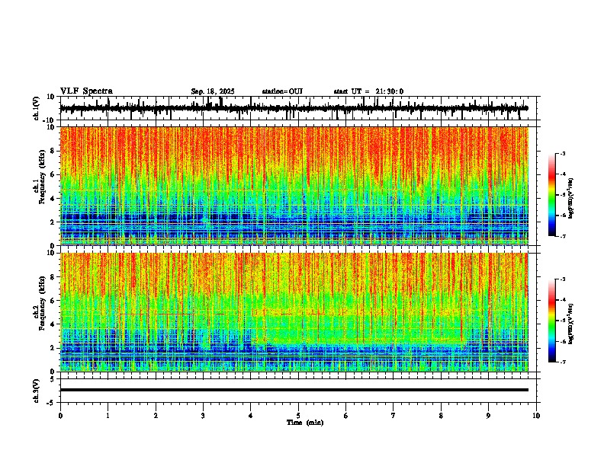Click time axis tick label "4"

pos(251,416)
